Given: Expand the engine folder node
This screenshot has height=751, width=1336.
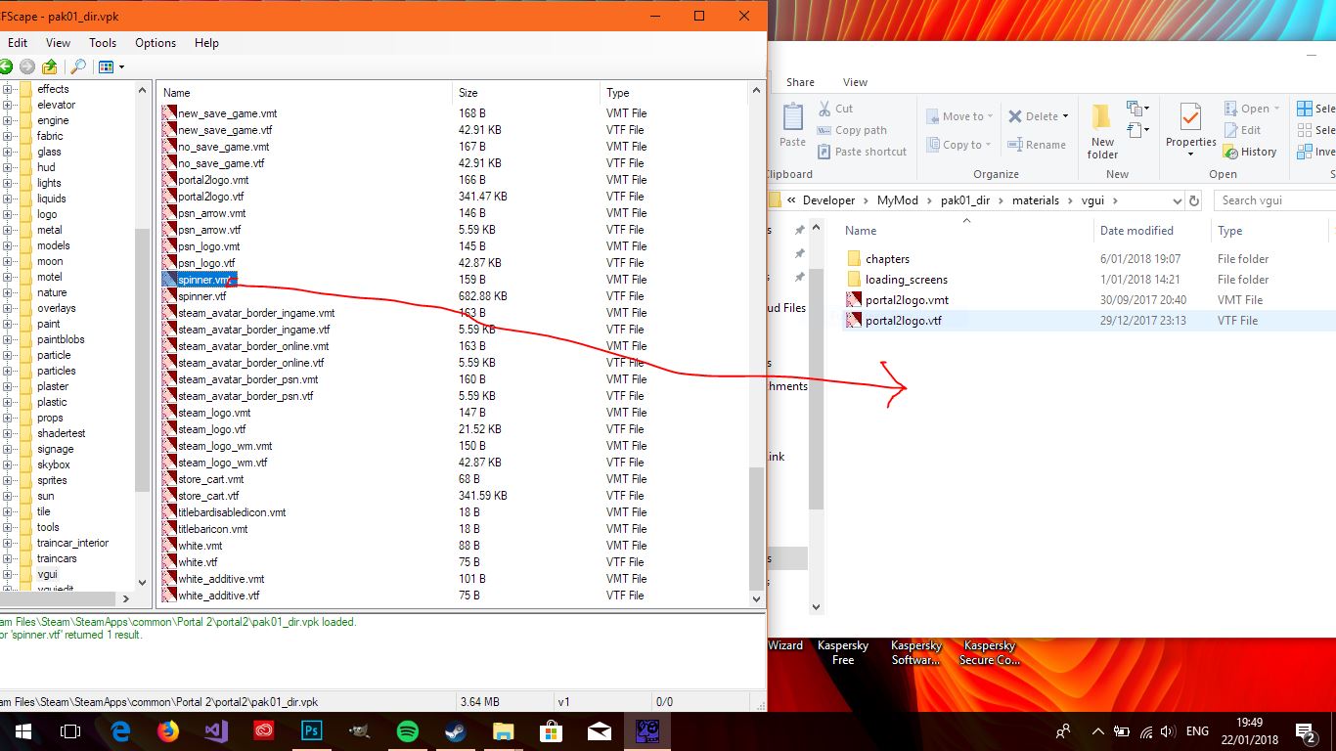Looking at the screenshot, I should (x=7, y=120).
